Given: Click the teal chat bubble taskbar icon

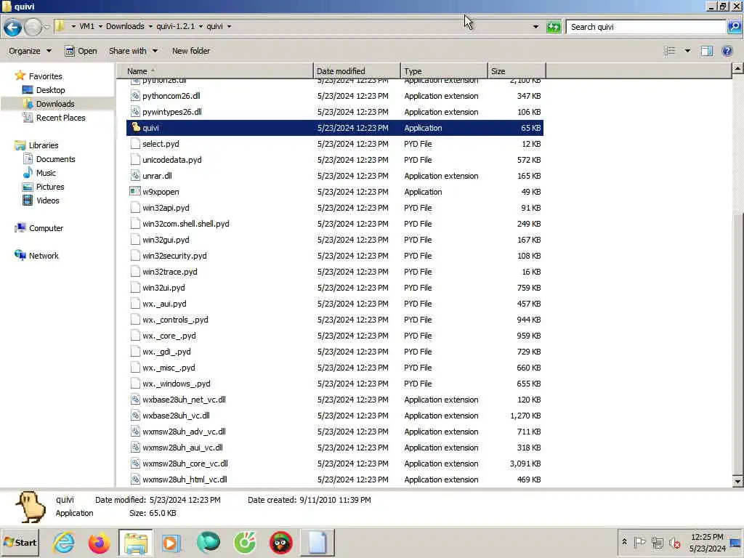Looking at the screenshot, I should 209,543.
